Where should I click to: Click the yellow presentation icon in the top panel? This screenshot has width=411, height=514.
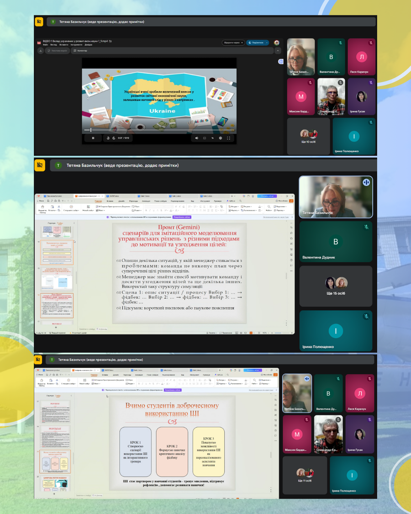pyautogui.click(x=39, y=21)
